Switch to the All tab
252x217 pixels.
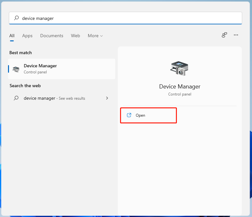pyautogui.click(x=12, y=36)
